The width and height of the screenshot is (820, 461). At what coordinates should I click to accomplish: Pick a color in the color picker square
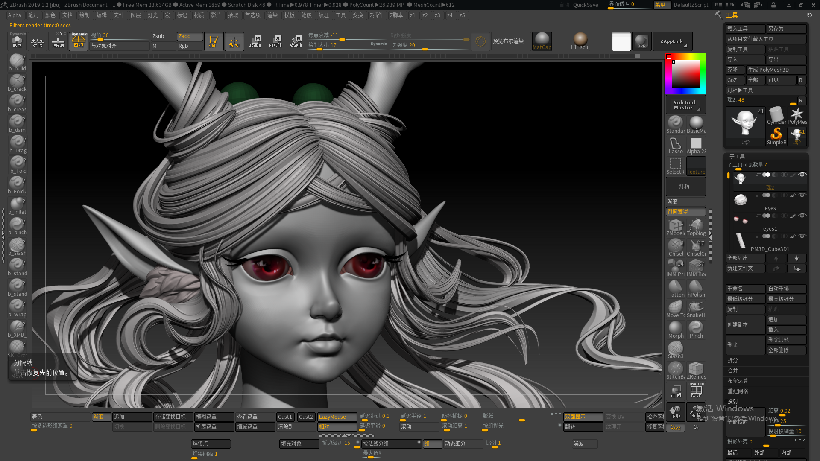pyautogui.click(x=686, y=74)
